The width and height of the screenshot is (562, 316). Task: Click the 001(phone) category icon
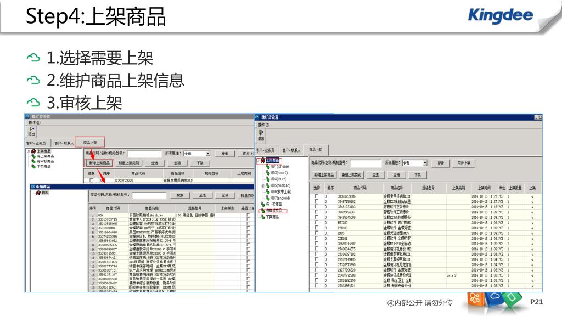(x=267, y=167)
